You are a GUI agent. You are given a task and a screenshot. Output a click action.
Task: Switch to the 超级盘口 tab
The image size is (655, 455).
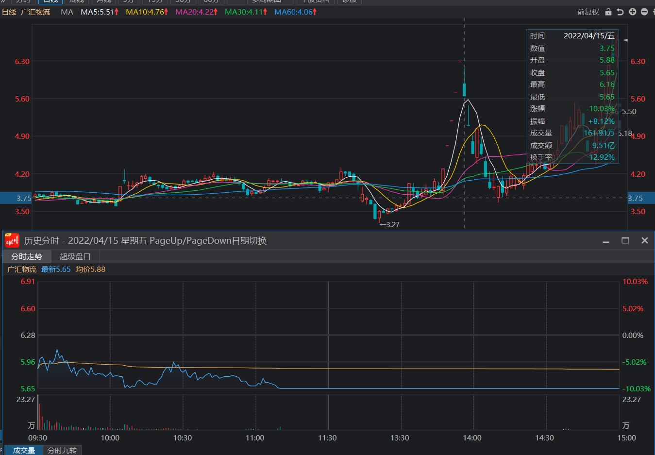75,256
